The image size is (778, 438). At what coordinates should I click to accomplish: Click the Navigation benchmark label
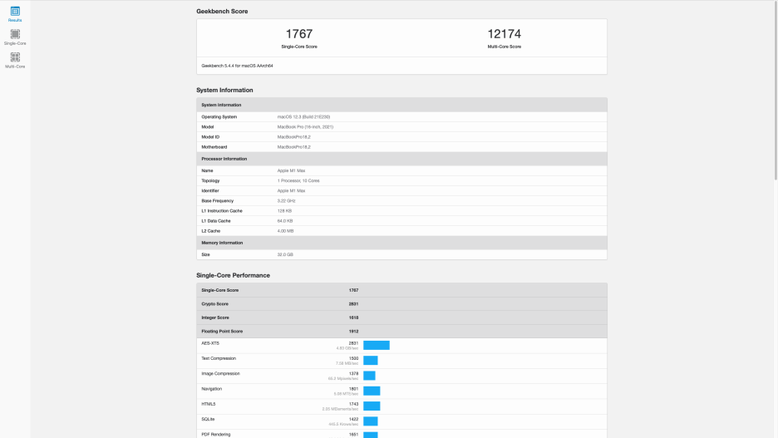coord(211,389)
